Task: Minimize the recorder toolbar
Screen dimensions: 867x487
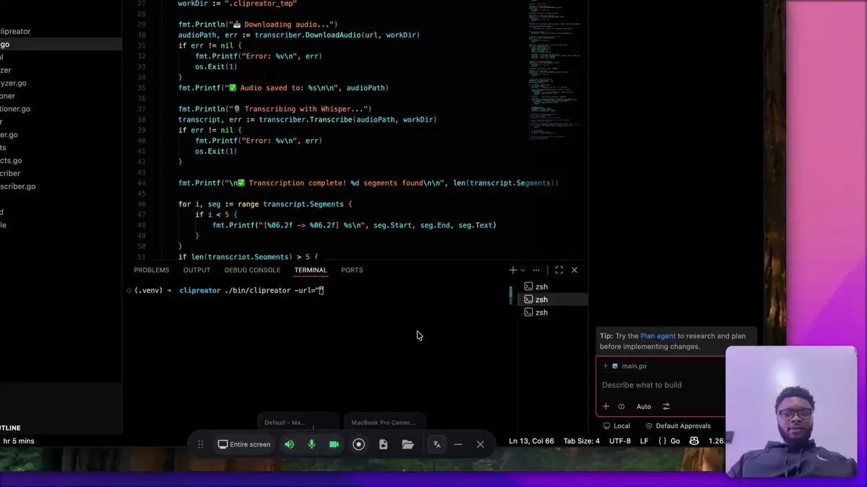Action: [x=458, y=444]
